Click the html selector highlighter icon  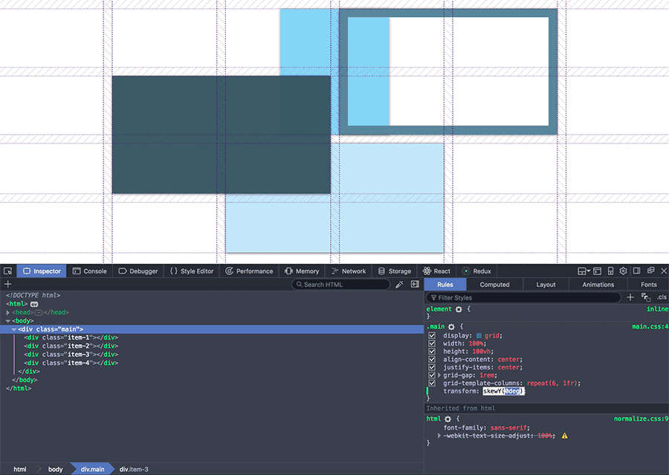(x=447, y=419)
